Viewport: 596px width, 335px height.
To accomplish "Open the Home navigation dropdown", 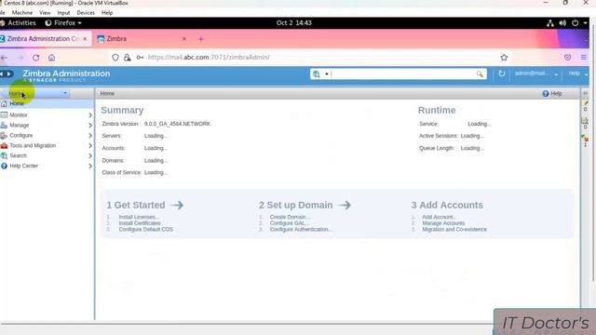I will click(65, 93).
